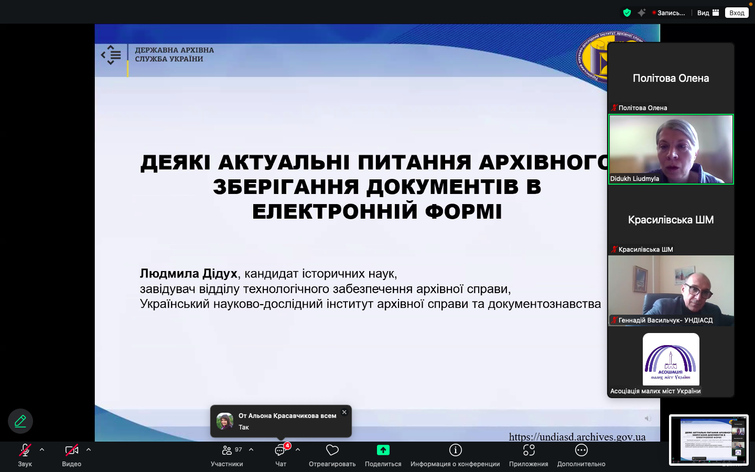
Task: Click the green encryption shield icon
Action: point(627,13)
